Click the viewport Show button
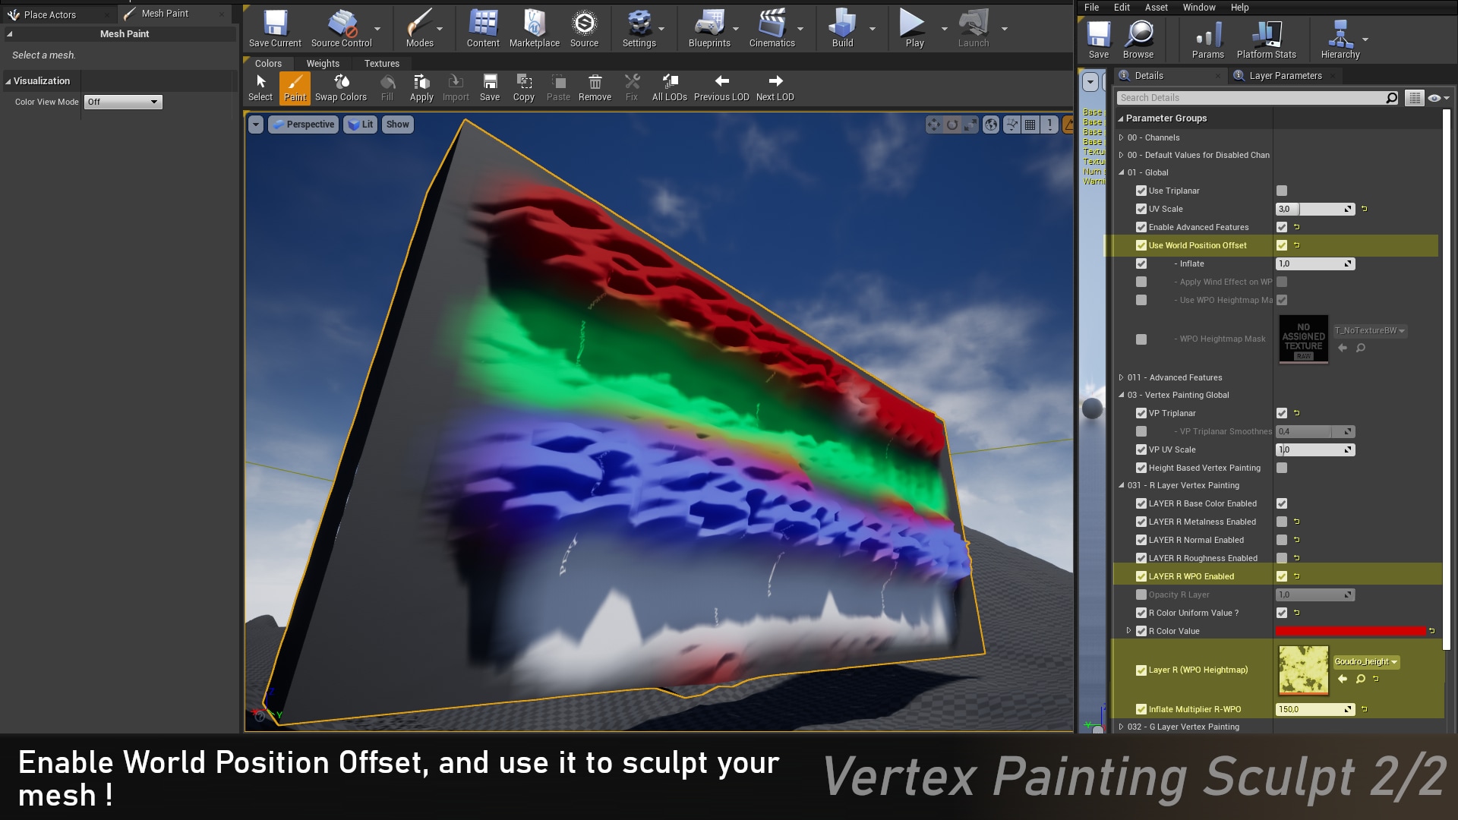 pyautogui.click(x=397, y=125)
